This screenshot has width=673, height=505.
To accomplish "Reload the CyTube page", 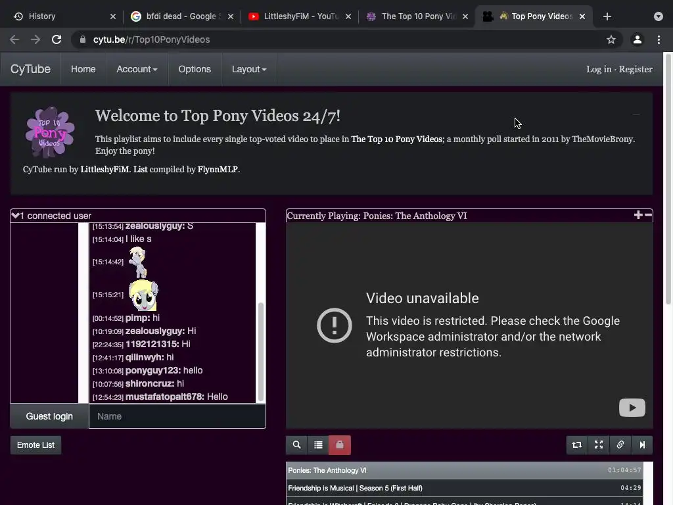I will (x=57, y=39).
